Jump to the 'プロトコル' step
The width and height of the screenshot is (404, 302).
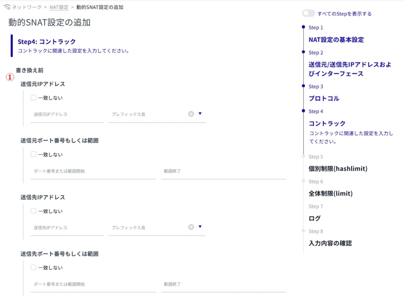click(324, 98)
